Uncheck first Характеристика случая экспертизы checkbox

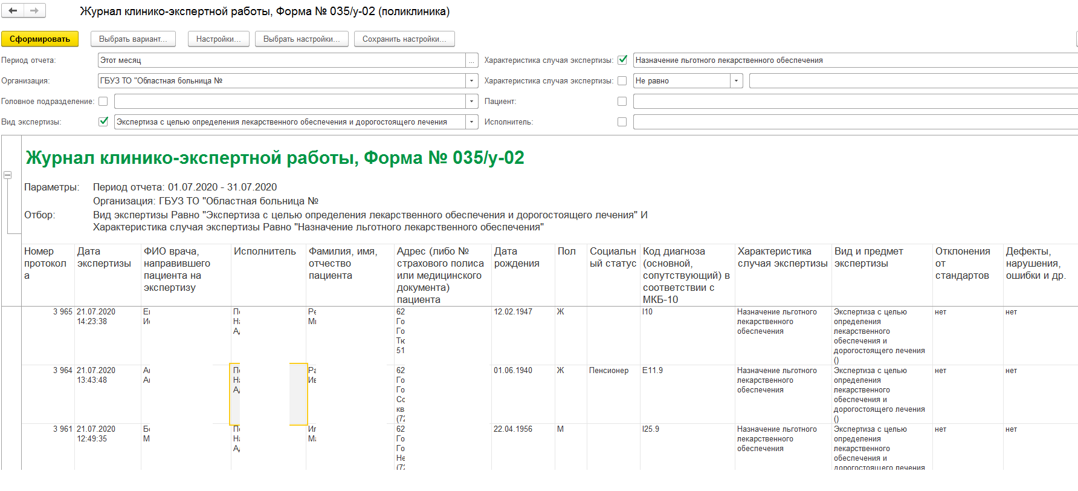click(622, 60)
